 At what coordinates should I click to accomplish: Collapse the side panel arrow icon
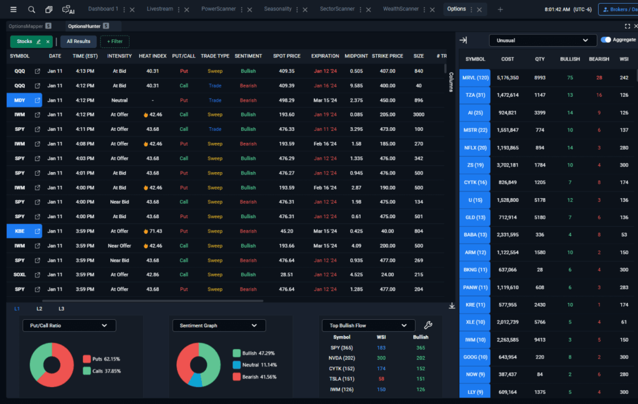click(x=463, y=40)
